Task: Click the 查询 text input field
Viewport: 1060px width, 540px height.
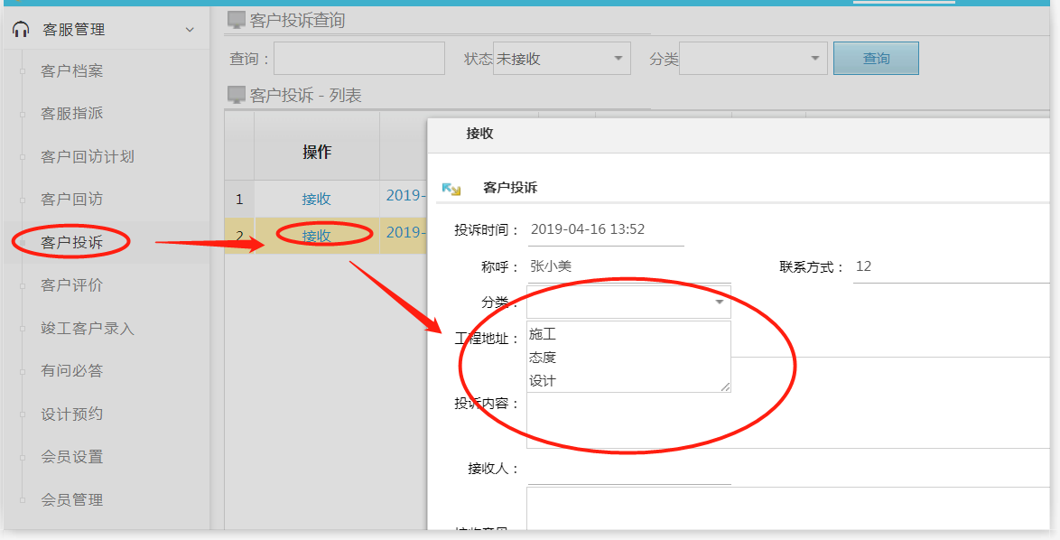Action: point(358,59)
